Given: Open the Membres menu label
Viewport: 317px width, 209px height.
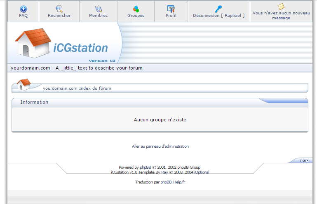Looking at the screenshot, I should pos(98,16).
